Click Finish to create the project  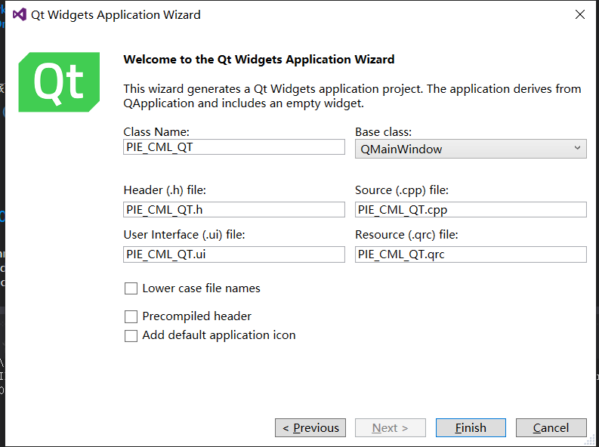(x=471, y=427)
